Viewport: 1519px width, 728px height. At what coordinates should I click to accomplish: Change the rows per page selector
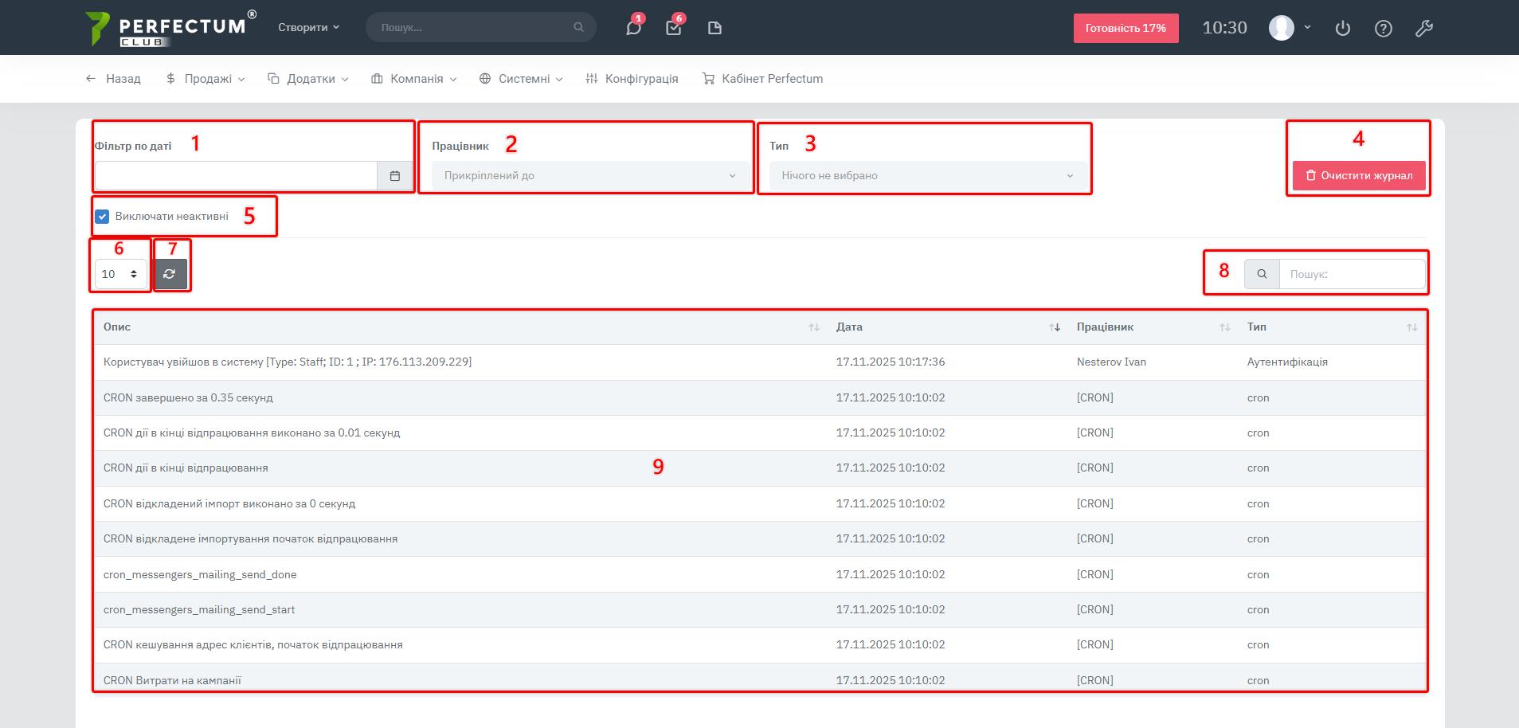[120, 274]
